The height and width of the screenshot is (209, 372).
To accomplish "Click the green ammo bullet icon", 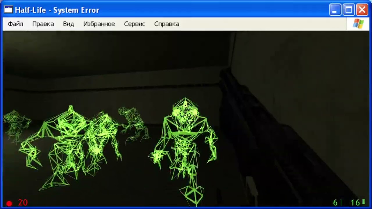I will coord(364,202).
